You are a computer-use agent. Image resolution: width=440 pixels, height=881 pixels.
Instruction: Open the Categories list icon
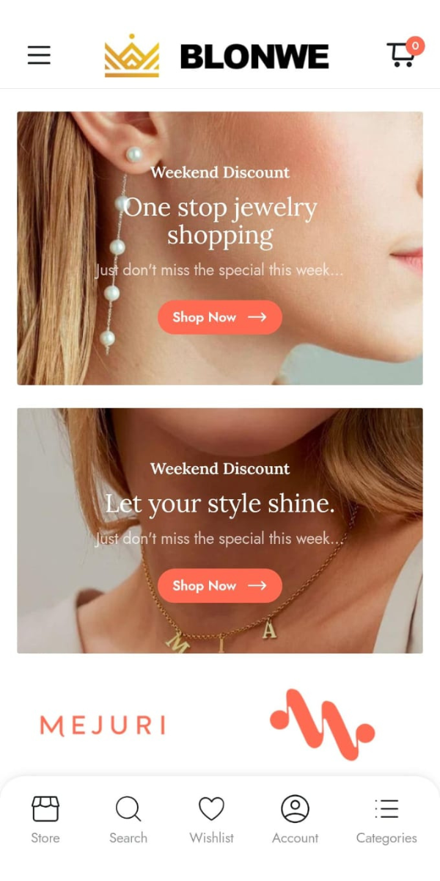[386, 809]
